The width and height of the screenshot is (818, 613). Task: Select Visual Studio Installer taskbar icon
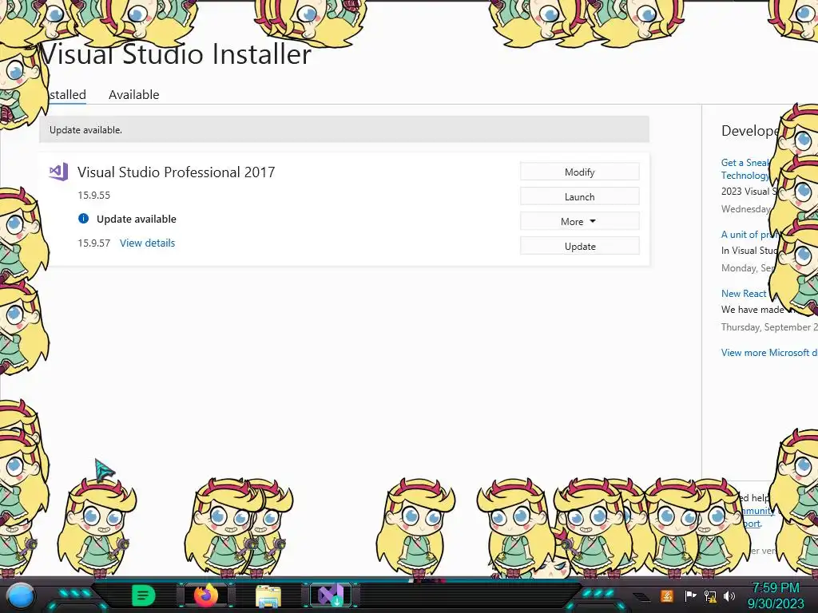(x=331, y=595)
